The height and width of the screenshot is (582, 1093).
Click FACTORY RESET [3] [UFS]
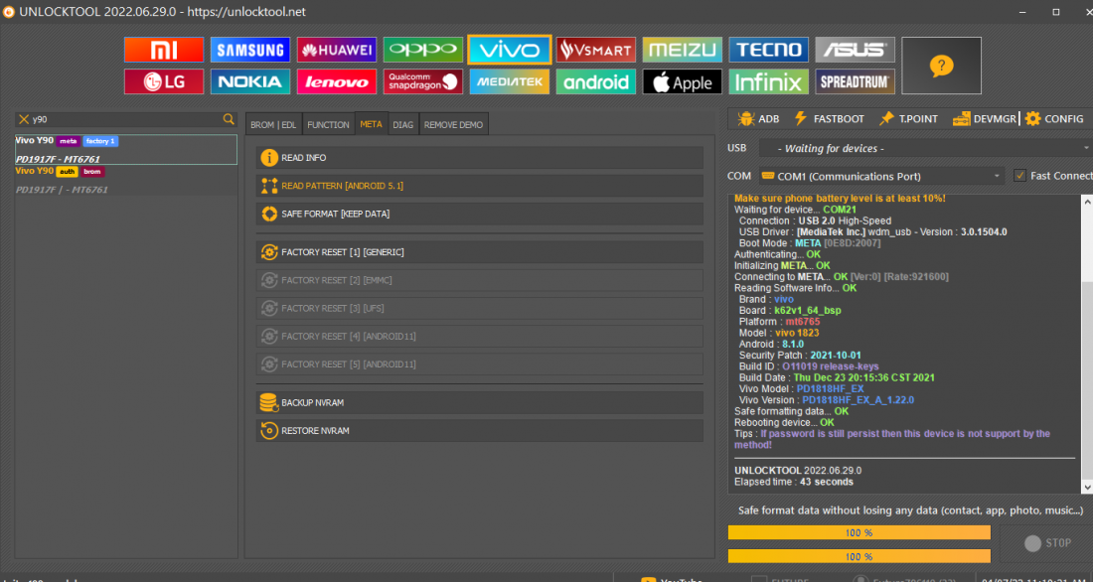480,308
